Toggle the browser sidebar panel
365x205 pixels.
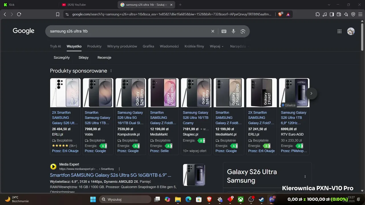click(332, 14)
